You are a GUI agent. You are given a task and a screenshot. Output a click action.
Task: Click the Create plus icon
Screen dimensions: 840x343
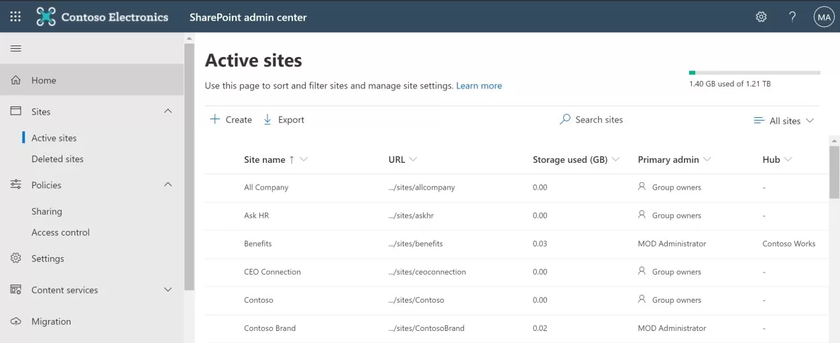(215, 119)
